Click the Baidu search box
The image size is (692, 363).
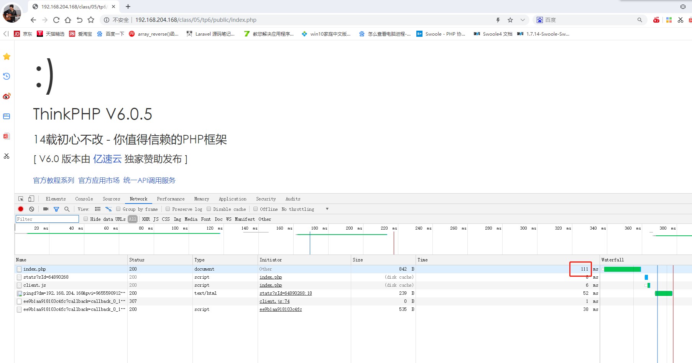click(589, 20)
